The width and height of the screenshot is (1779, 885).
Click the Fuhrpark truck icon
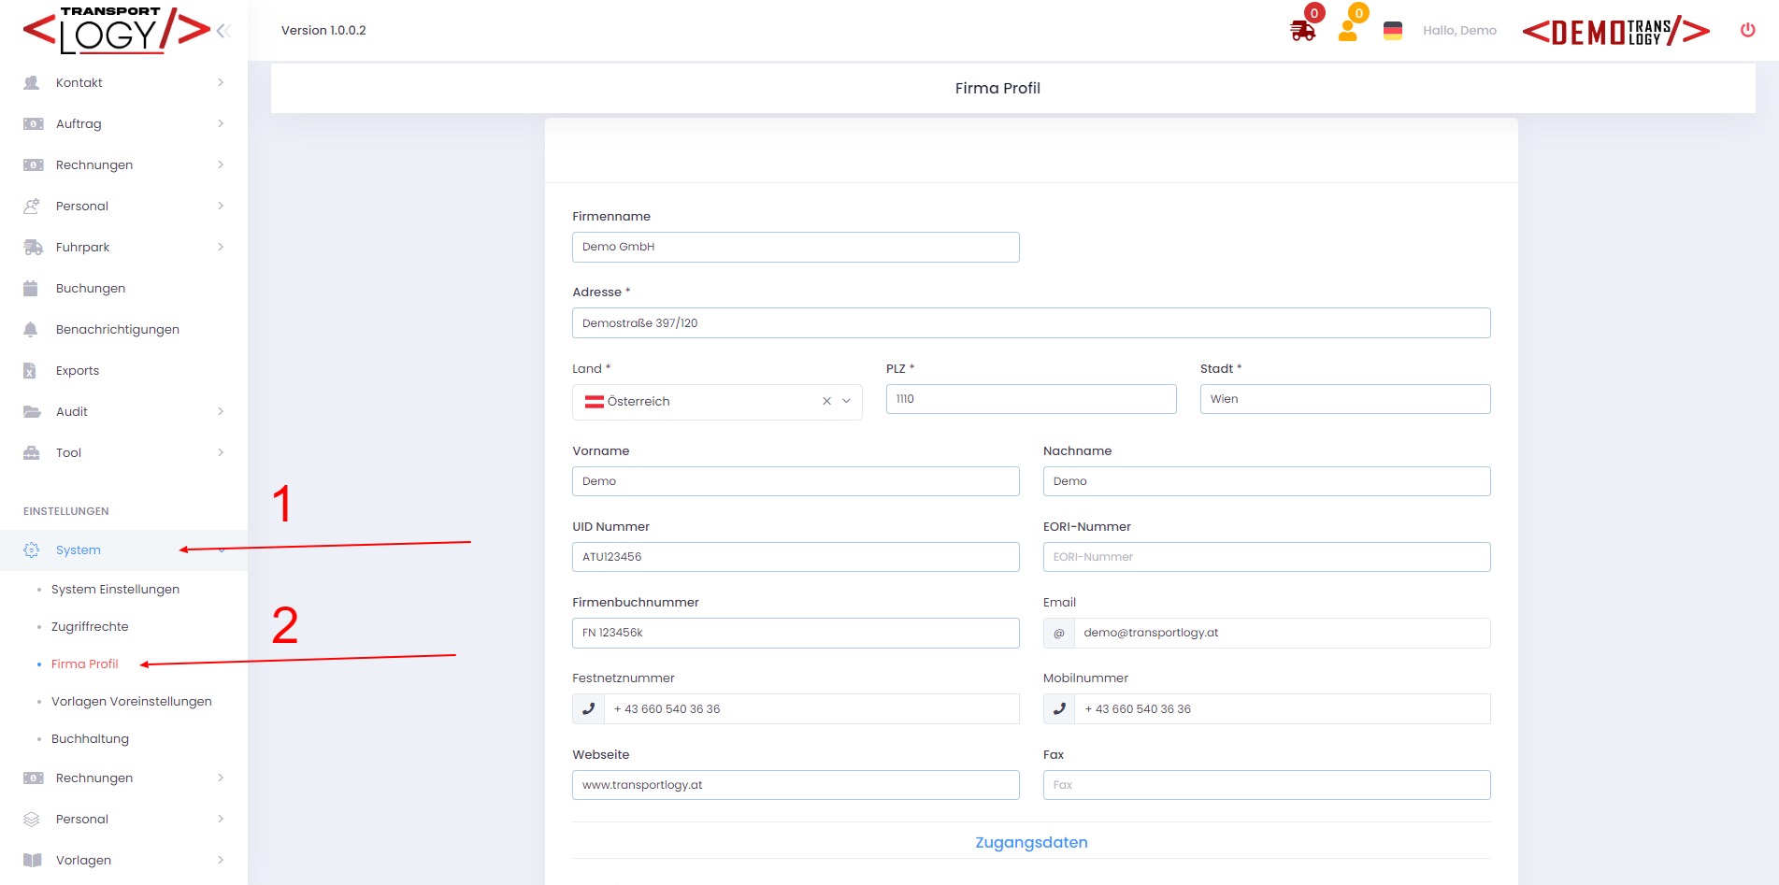coord(33,247)
